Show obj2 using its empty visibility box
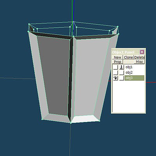Viewport: 156px width, 156px height. [115, 73]
